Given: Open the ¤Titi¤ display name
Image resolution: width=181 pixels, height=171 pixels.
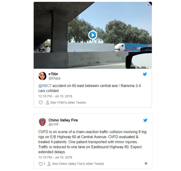Looking at the screenshot, I should click(53, 74).
